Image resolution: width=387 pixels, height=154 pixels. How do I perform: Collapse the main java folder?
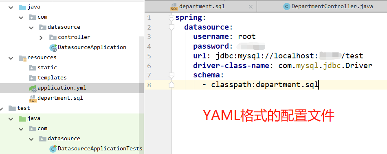[11, 7]
